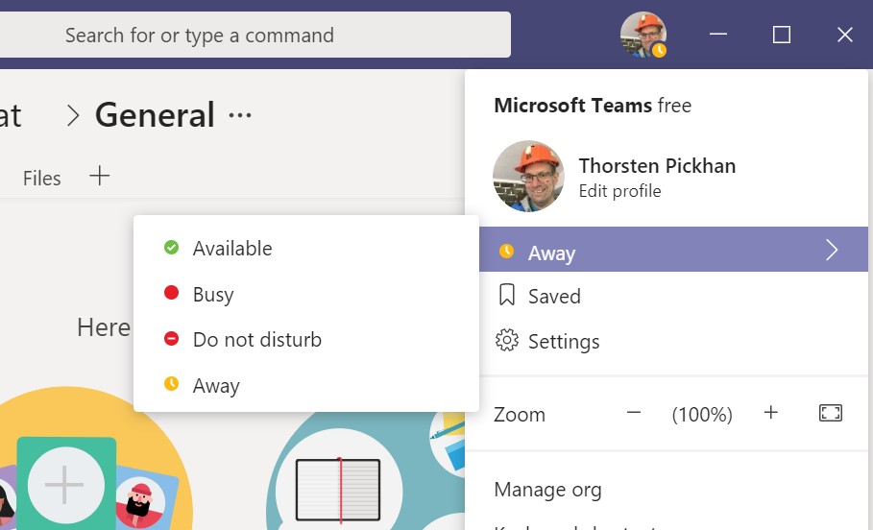The image size is (873, 530).
Task: Expand the Away status chevron arrow
Action: click(832, 251)
